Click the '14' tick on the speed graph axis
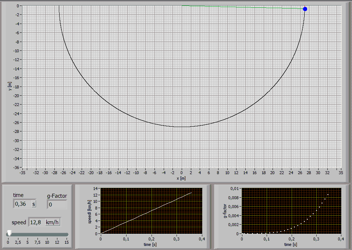 point(95,189)
